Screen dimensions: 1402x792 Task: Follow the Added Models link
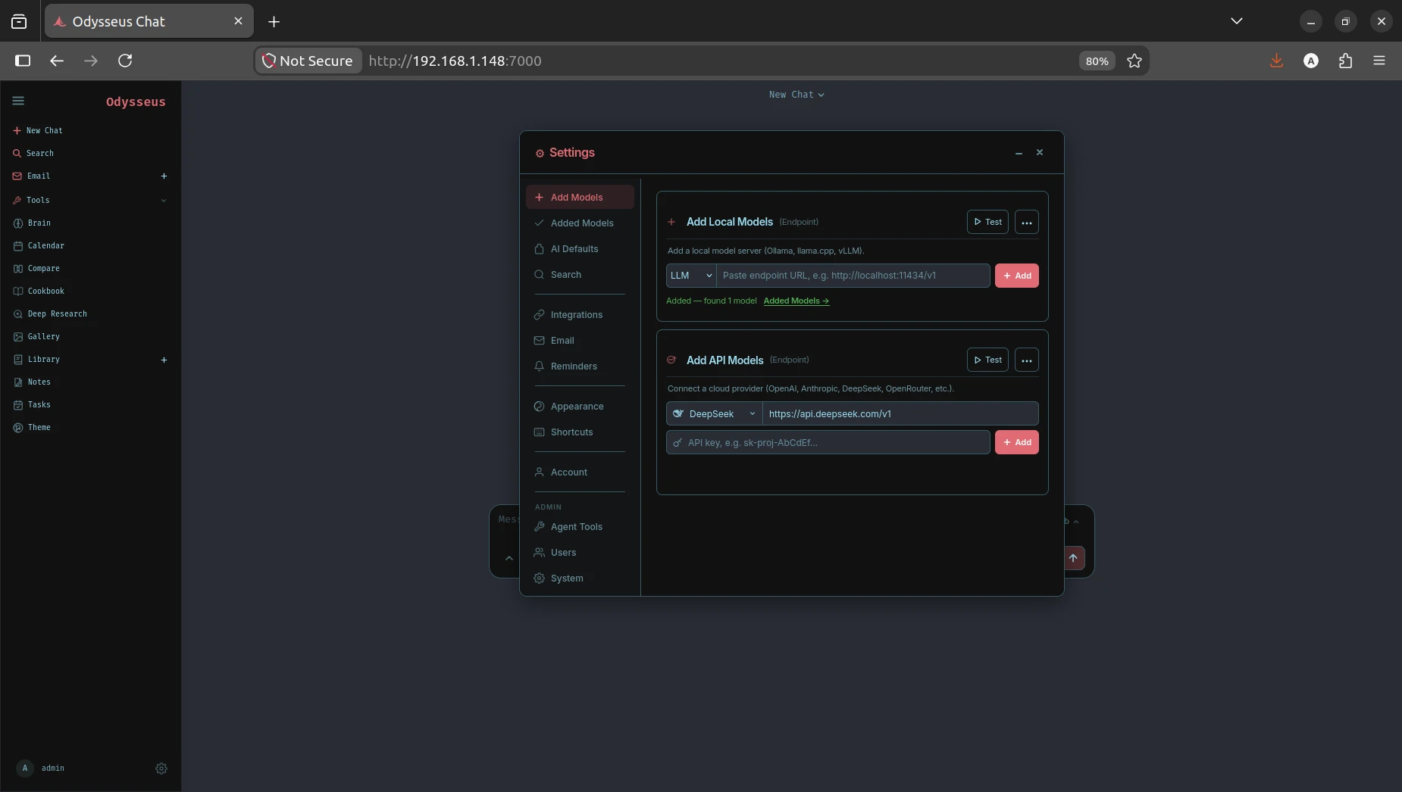coord(796,301)
